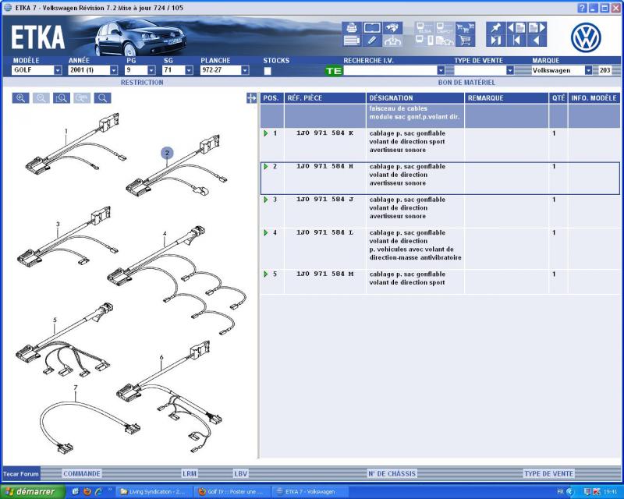
Task: Click the pushpin icon
Action: [x=496, y=28]
